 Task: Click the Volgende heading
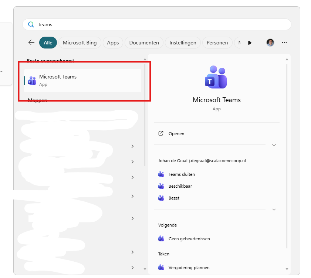pyautogui.click(x=168, y=225)
